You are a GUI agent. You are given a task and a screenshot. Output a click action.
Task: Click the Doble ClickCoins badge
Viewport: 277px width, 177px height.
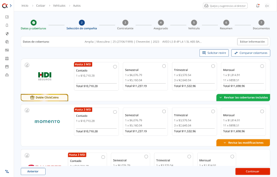tap(44, 97)
